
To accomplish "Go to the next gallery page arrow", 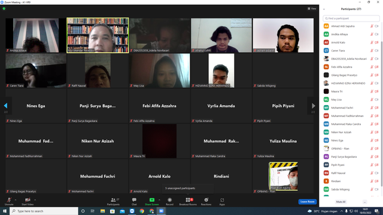I will pos(313,106).
